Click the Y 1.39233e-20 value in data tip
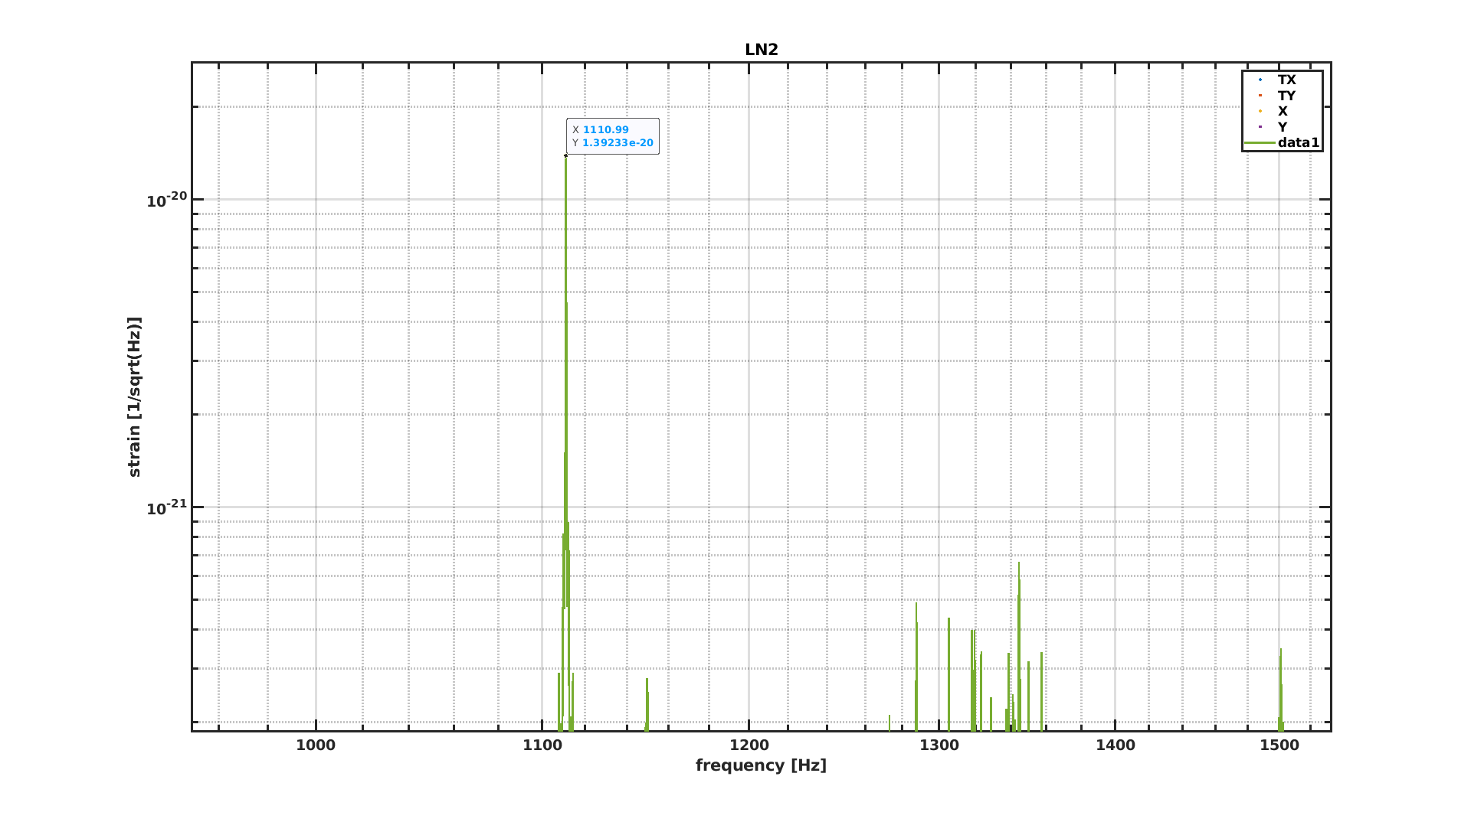Screen dimensions: 1471x822 click(613, 143)
